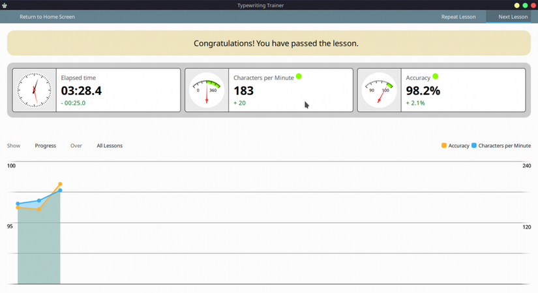The height and width of the screenshot is (293, 538).
Task: Open the Progress chart type dropdown
Action: (45, 146)
